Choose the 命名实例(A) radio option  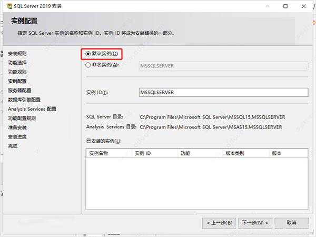coord(88,65)
